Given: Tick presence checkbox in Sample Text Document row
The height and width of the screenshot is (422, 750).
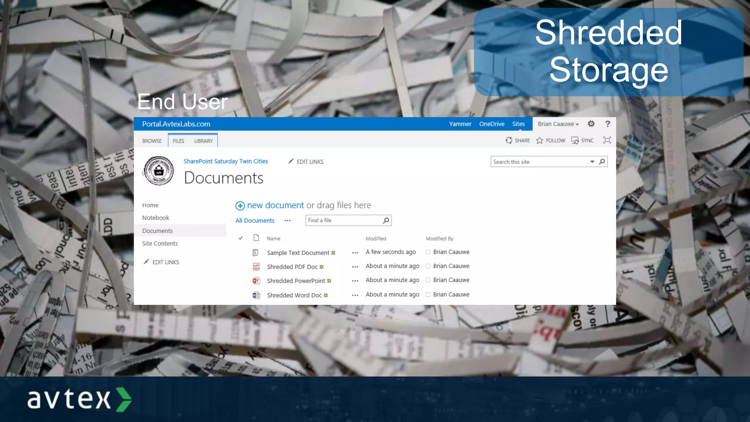Looking at the screenshot, I should pos(428,252).
